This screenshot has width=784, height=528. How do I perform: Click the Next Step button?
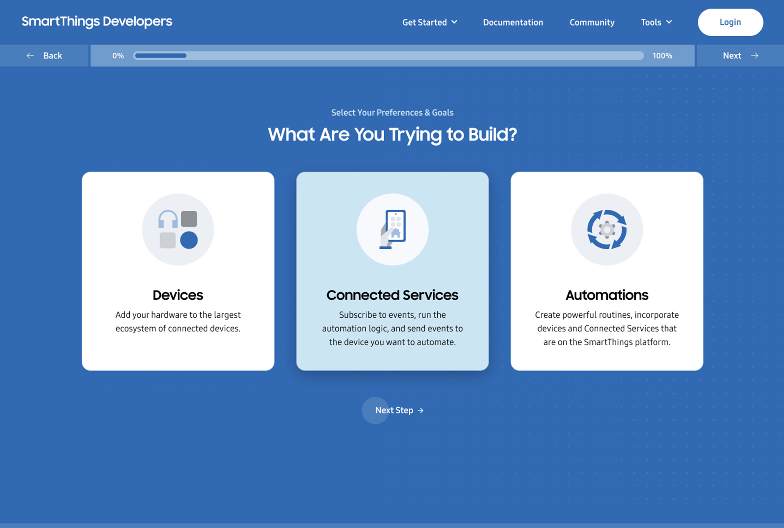click(400, 410)
